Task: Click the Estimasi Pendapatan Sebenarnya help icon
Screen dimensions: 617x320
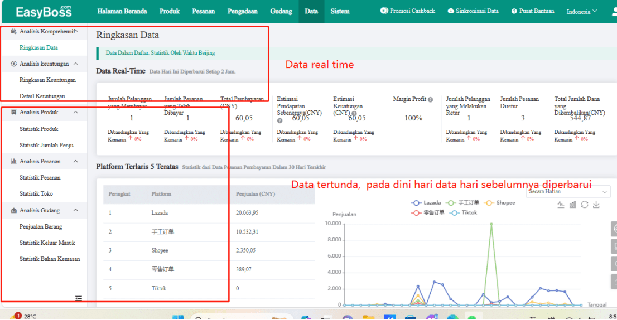Action: 280,120
